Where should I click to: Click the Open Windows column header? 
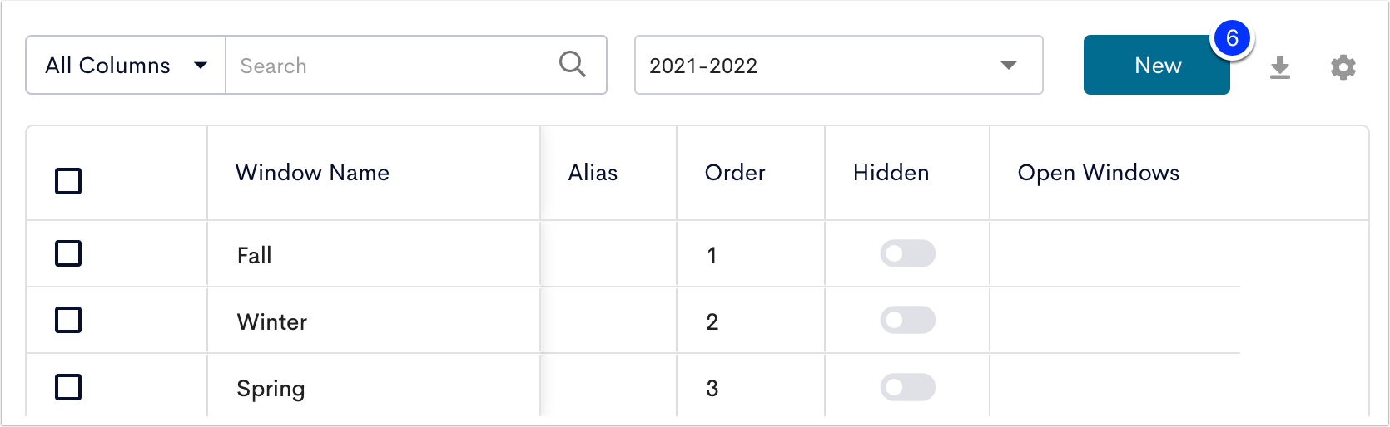pos(1099,173)
